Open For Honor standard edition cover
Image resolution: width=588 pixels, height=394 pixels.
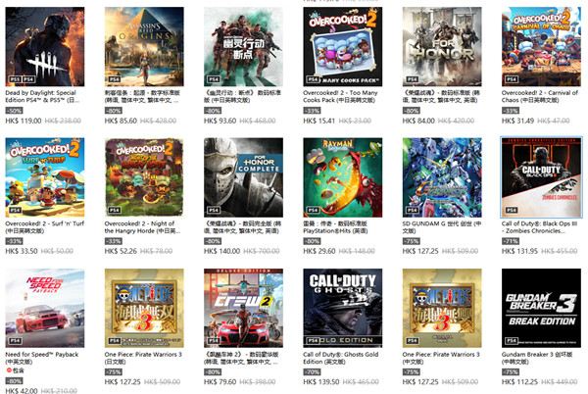(442, 46)
